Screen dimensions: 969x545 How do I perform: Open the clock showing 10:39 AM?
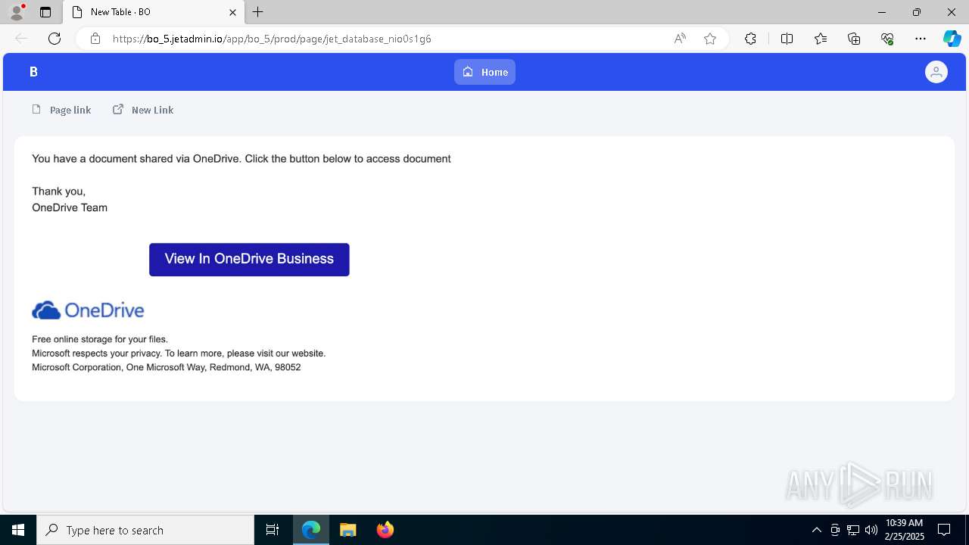pos(904,530)
